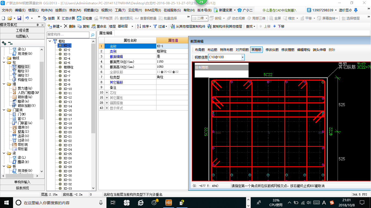This screenshot has width=371, height=208.
Task: Open Windows Start menu
Action: 6,202
